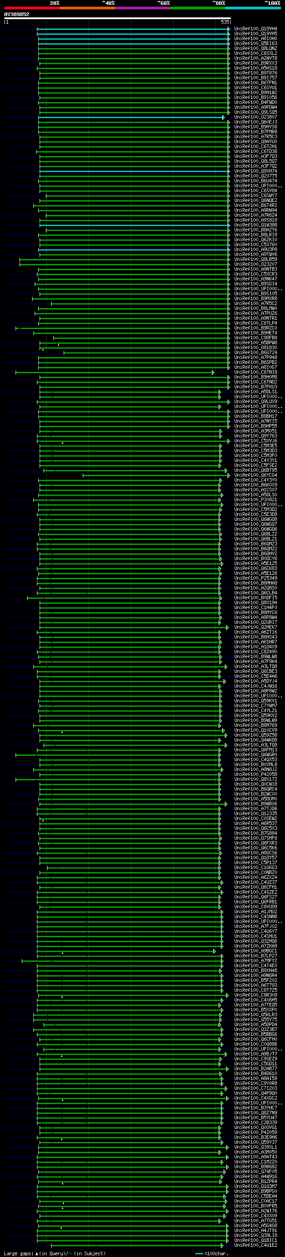Select hit label UniRef100_Q1BIC1
The width and height of the screenshot is (285, 1257).
pyautogui.click(x=256, y=1240)
